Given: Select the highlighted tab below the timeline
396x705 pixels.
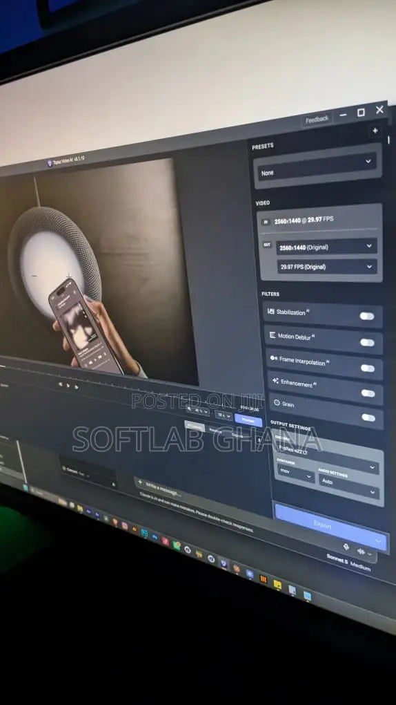Looking at the screenshot, I should (x=195, y=426).
